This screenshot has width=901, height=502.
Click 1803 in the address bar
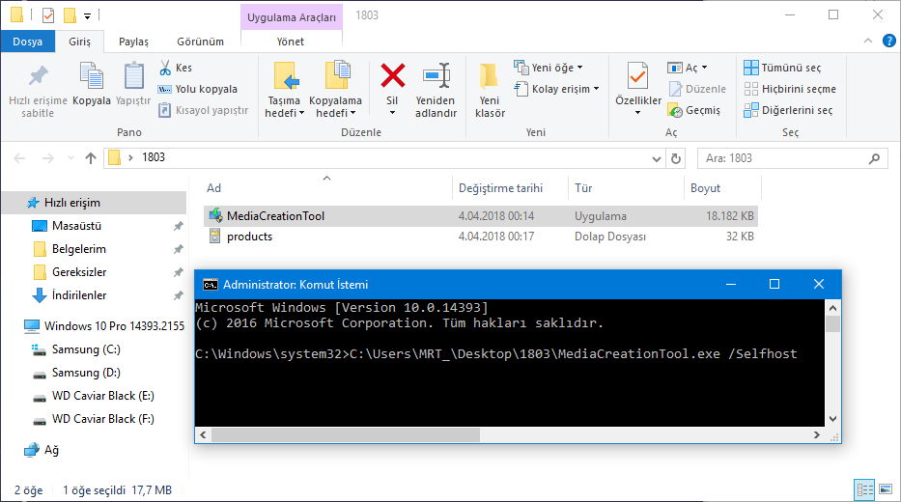[x=154, y=157]
